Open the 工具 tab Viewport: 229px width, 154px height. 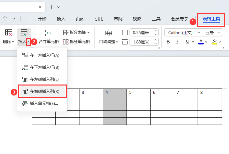pyautogui.click(x=156, y=19)
